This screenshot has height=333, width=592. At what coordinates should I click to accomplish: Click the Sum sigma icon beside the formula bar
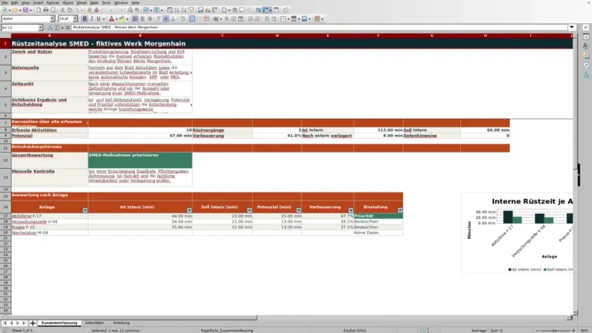(57, 28)
